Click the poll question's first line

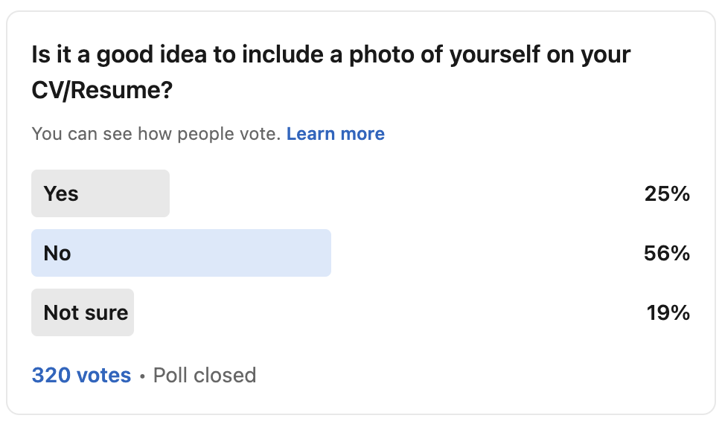point(330,55)
